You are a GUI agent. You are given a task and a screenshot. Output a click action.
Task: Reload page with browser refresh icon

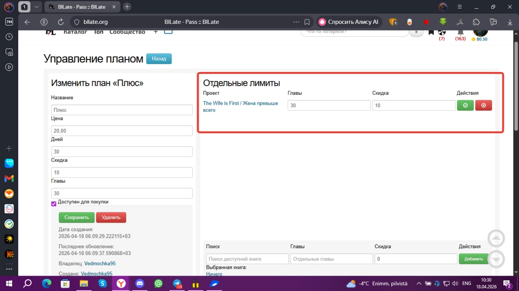click(61, 22)
